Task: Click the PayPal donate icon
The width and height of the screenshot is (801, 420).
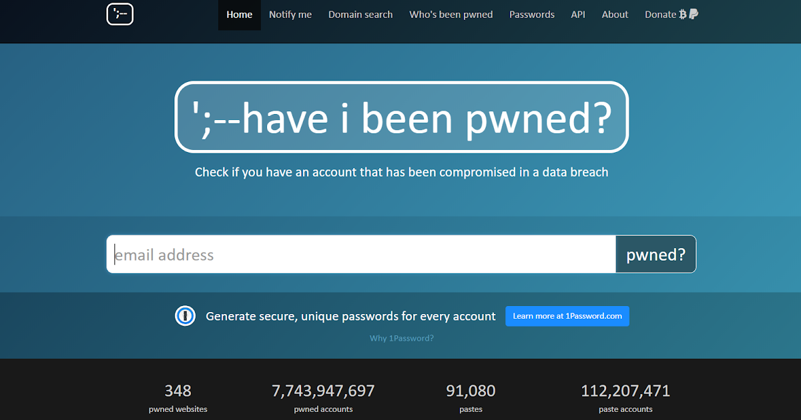Action: [x=694, y=14]
